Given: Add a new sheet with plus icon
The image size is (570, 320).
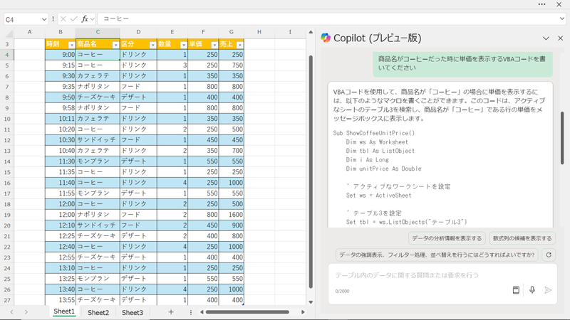Looking at the screenshot, I should pos(171,312).
